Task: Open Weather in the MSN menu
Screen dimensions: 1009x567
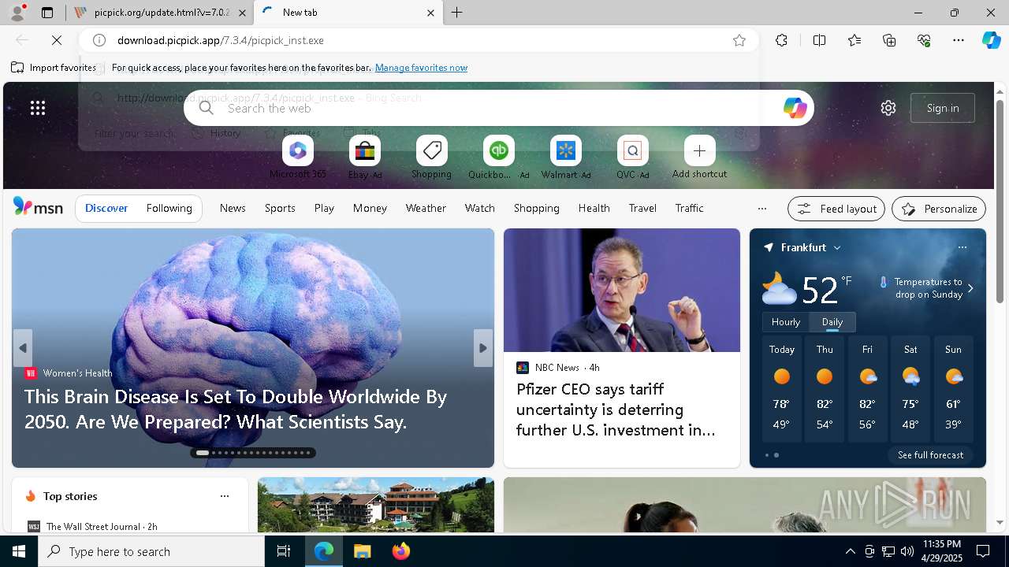Action: click(x=426, y=208)
